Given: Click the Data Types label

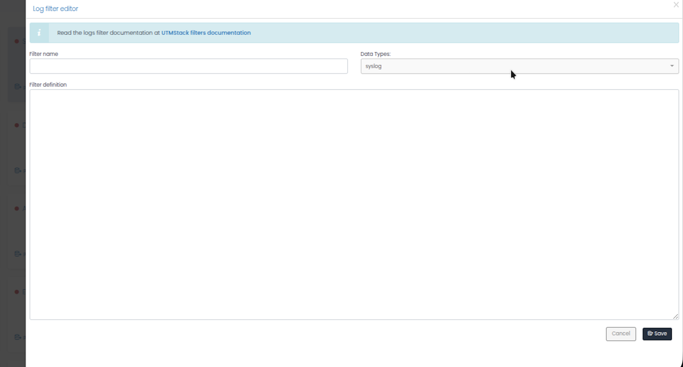Looking at the screenshot, I should [375, 54].
